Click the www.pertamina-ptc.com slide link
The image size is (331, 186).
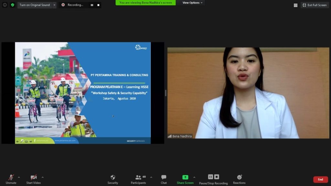[65, 140]
